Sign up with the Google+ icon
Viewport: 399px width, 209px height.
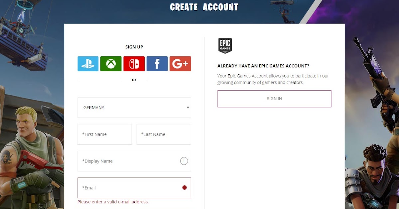point(180,64)
